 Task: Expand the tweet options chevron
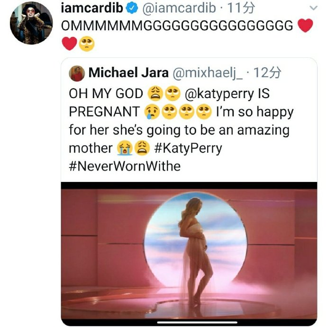(313, 8)
